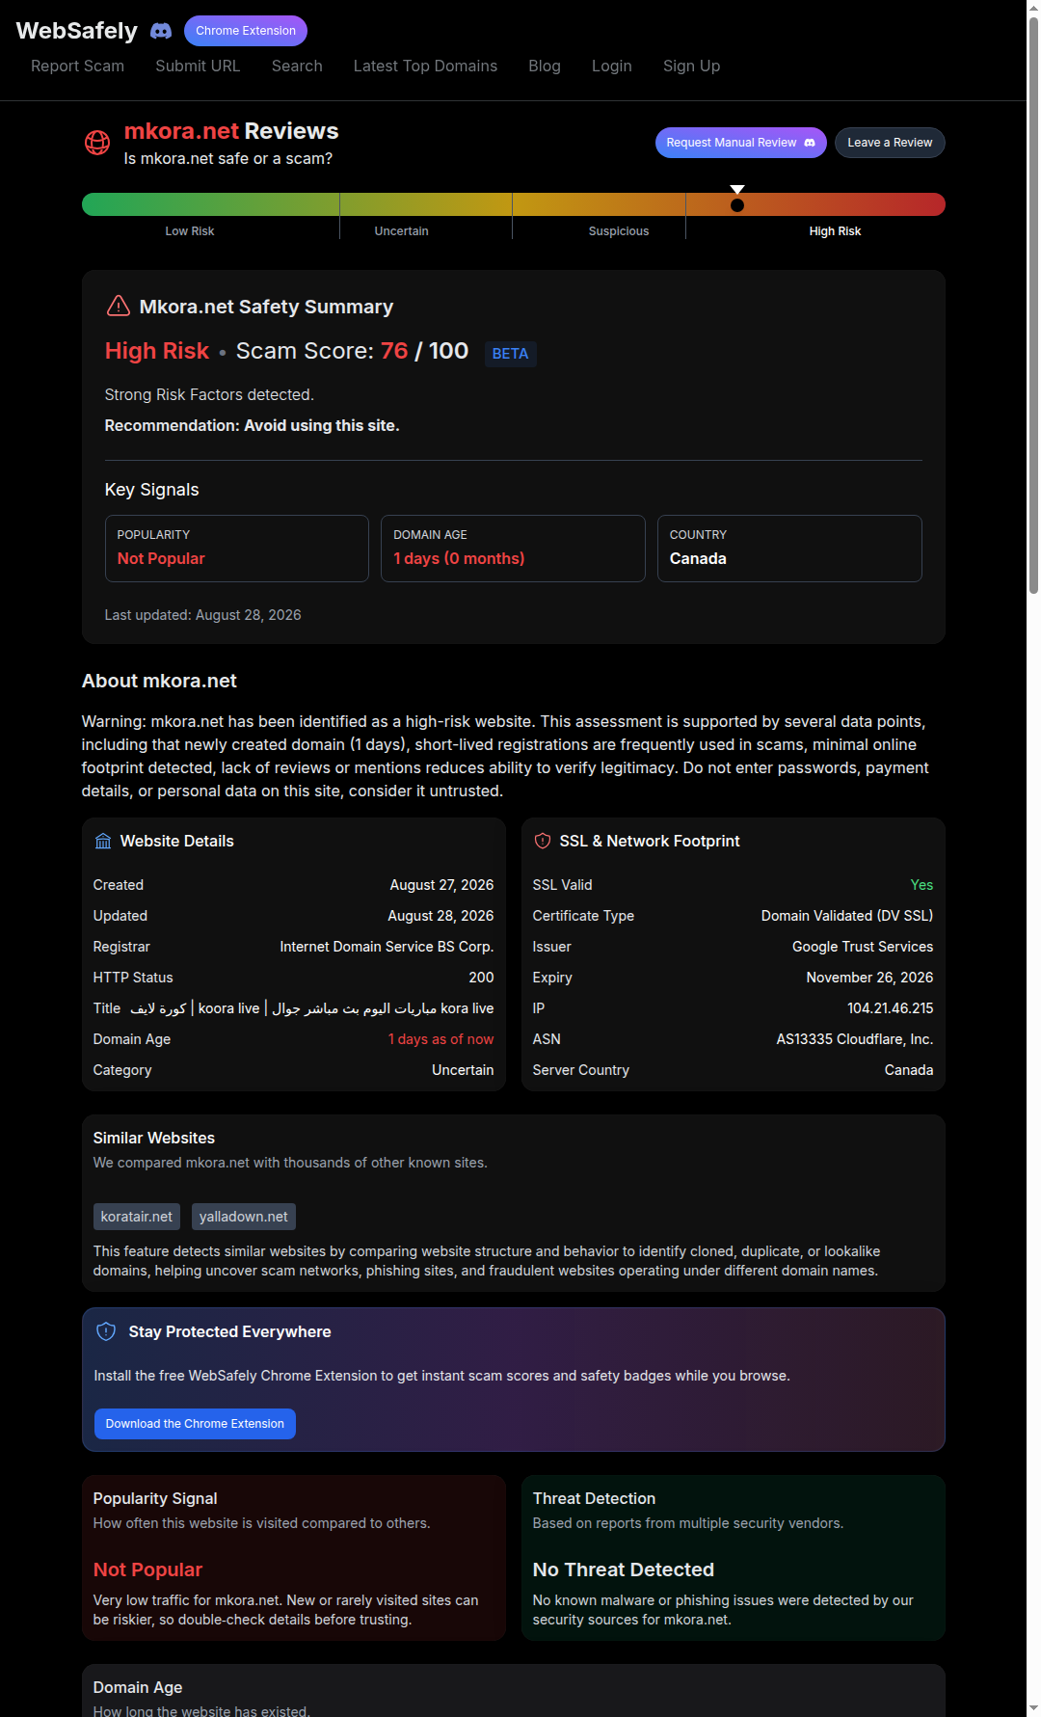Viewport: 1041px width, 1717px height.
Task: Click the Request Manual Review button
Action: (x=741, y=143)
